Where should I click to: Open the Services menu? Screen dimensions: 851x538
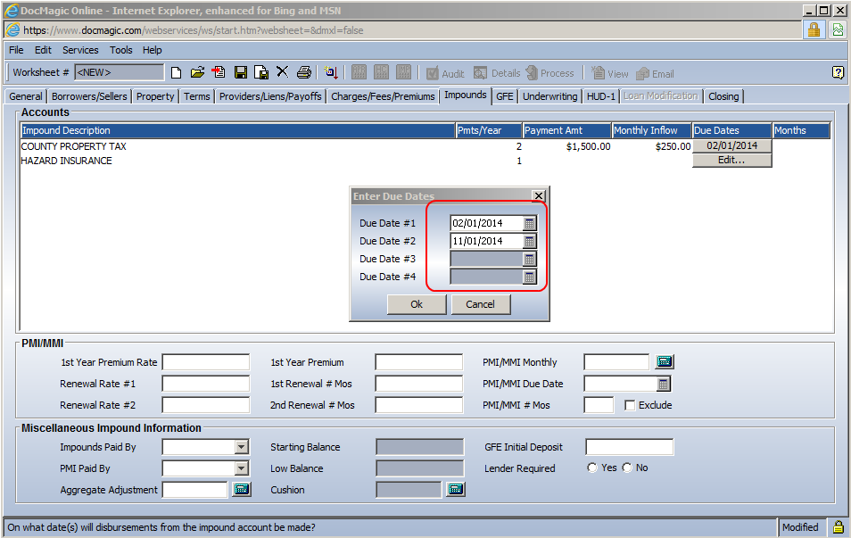pos(80,50)
